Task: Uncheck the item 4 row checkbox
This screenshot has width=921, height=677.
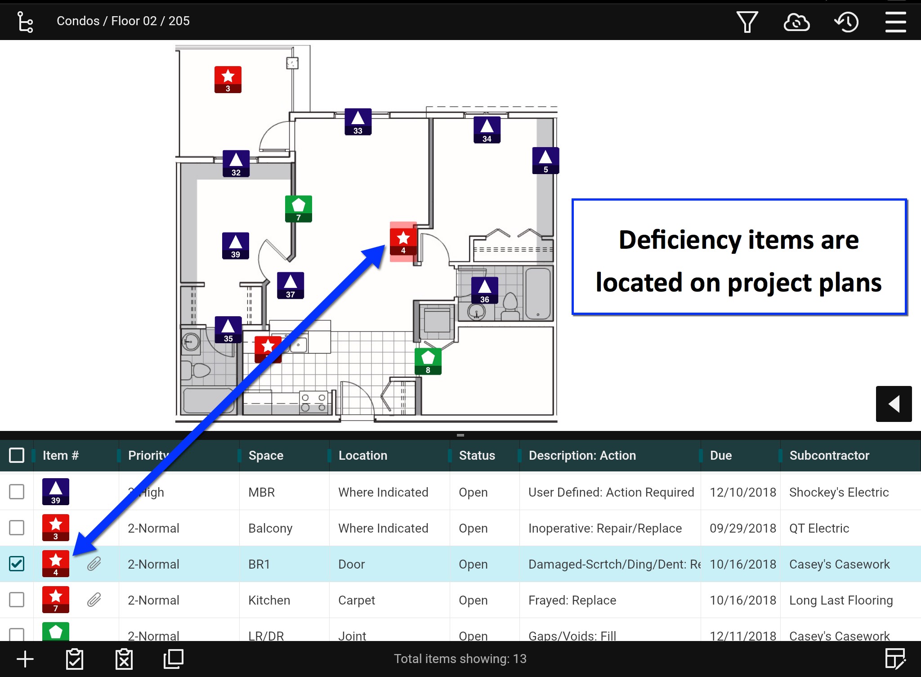Action: tap(17, 564)
